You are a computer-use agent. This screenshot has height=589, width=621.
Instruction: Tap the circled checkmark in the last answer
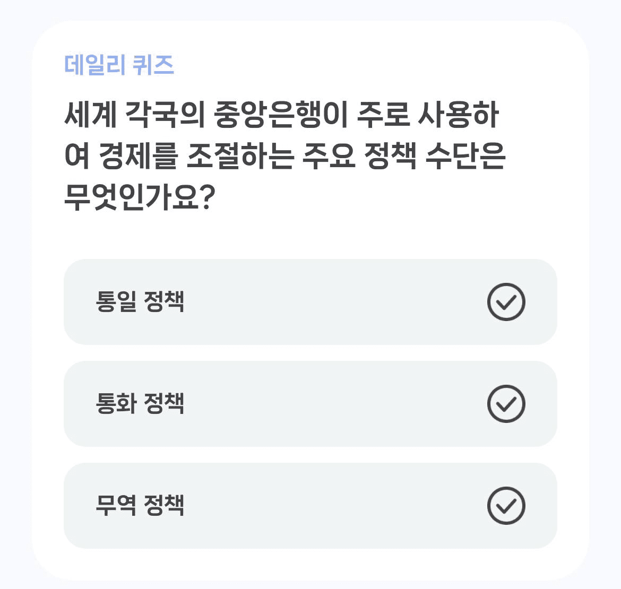tap(506, 506)
